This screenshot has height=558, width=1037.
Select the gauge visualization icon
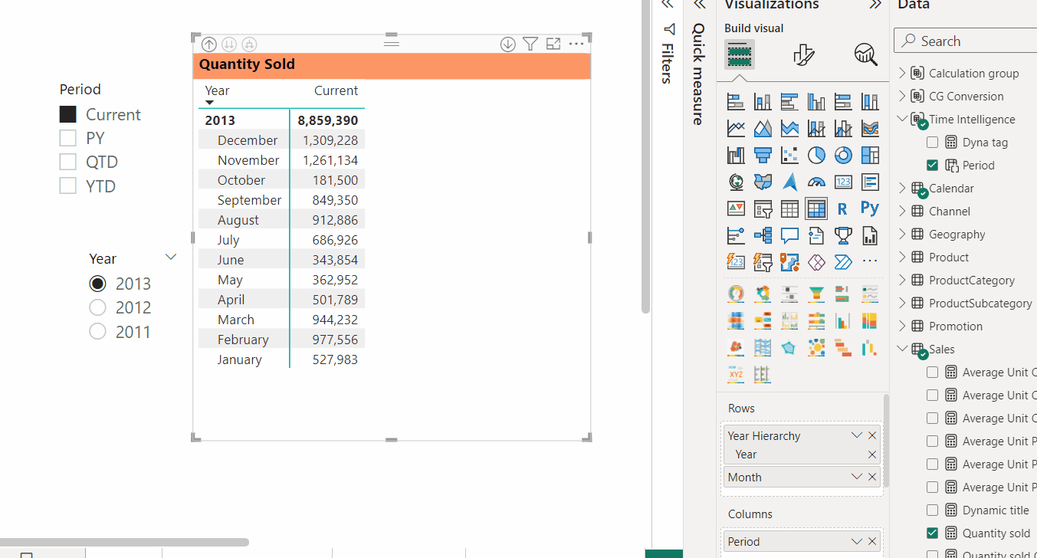point(816,181)
